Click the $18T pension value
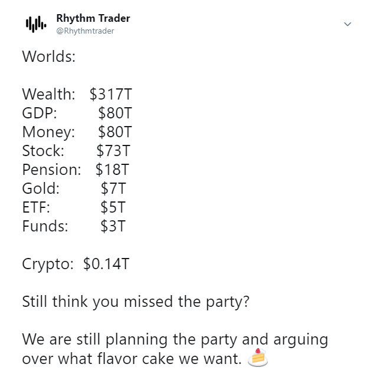The width and height of the screenshot is (367, 374). (112, 170)
